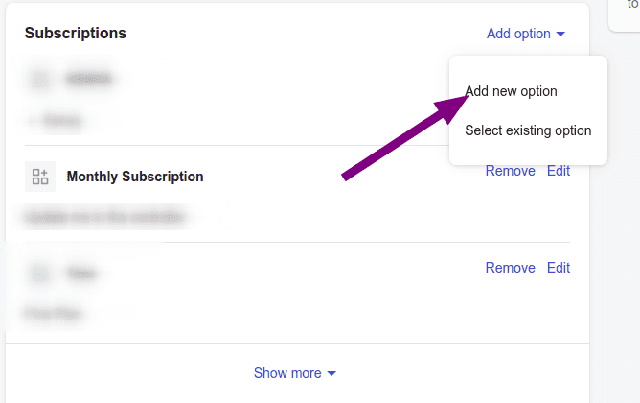
Task: Click the partially visible card at top right
Action: pos(627,12)
